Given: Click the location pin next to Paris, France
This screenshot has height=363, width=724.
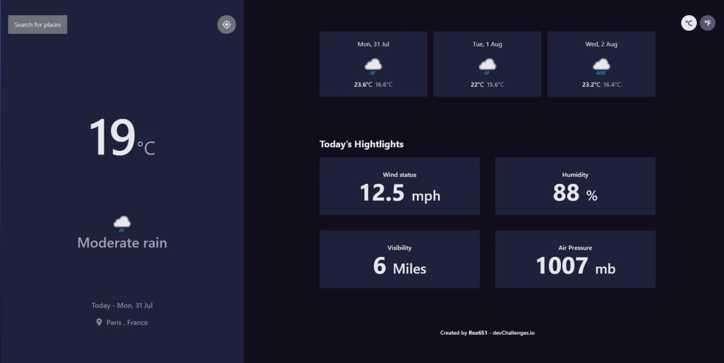Looking at the screenshot, I should [100, 322].
